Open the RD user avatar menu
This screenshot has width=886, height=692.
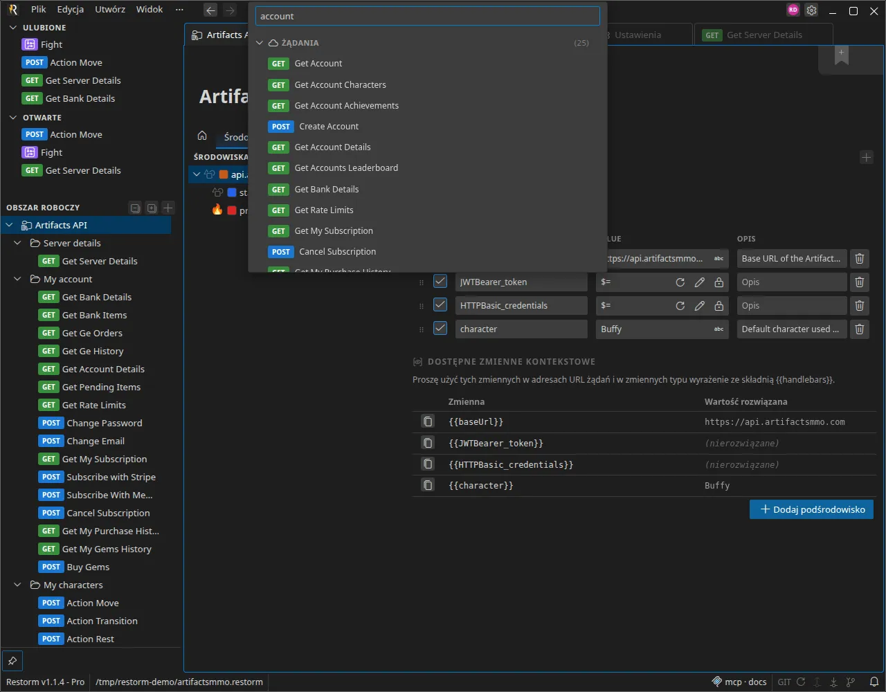(x=793, y=10)
